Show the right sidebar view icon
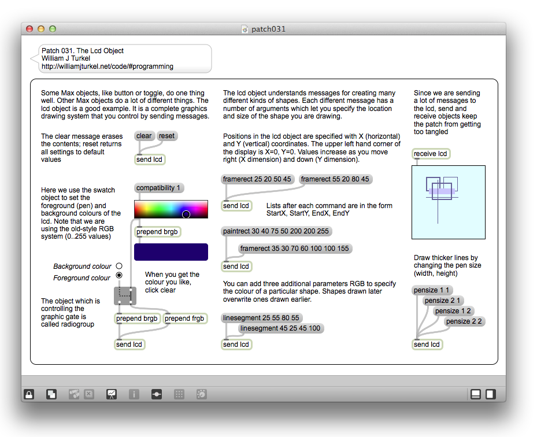 490,394
